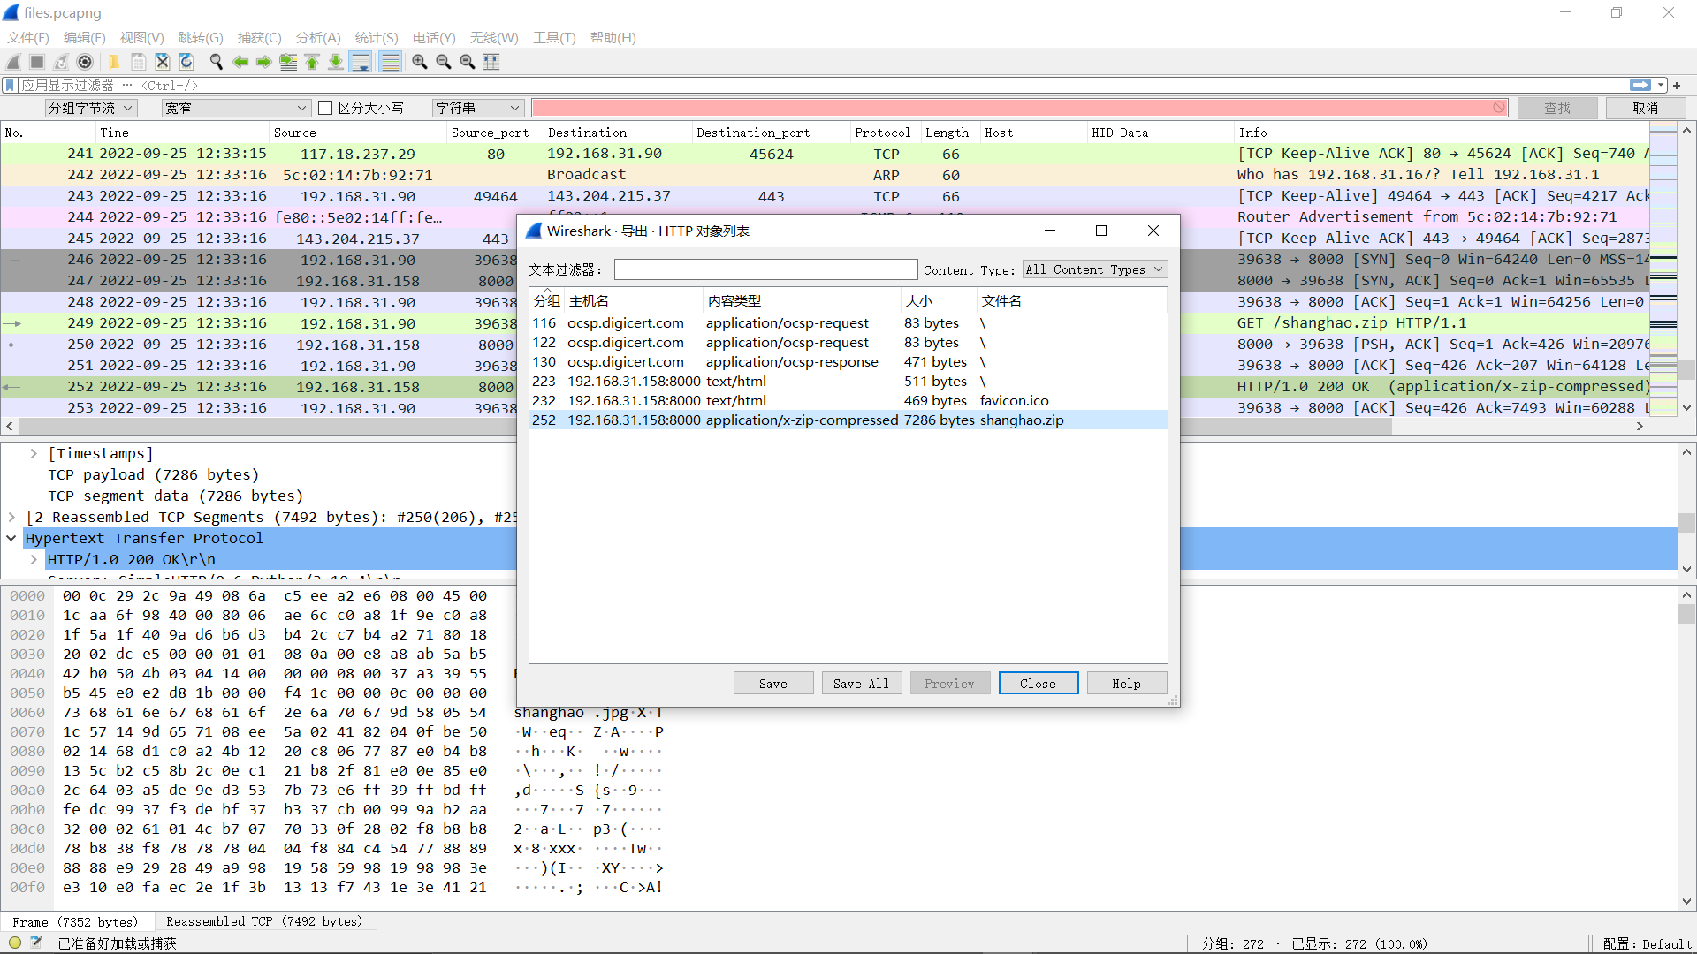
Task: Go to the last packet
Action: (336, 62)
